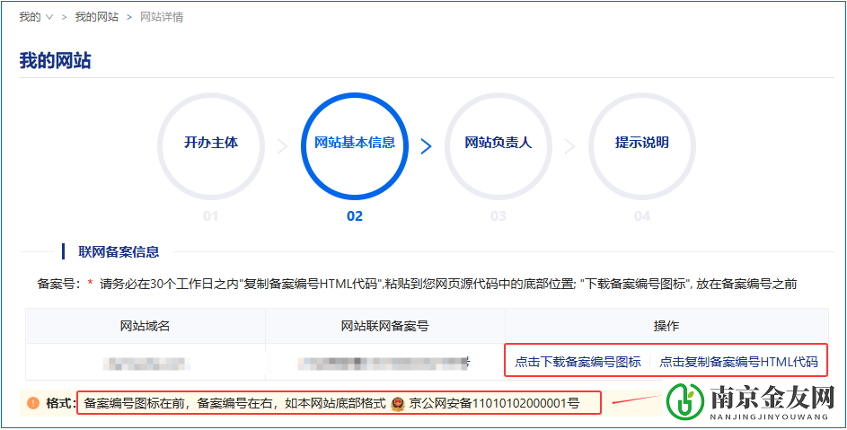Click step number 02 label
Viewport: 847px width, 430px height.
355,216
